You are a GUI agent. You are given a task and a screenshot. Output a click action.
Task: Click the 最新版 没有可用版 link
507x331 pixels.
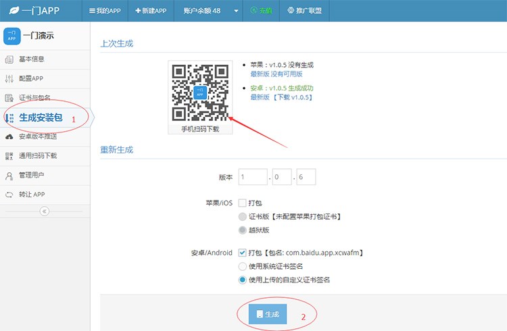[276, 74]
